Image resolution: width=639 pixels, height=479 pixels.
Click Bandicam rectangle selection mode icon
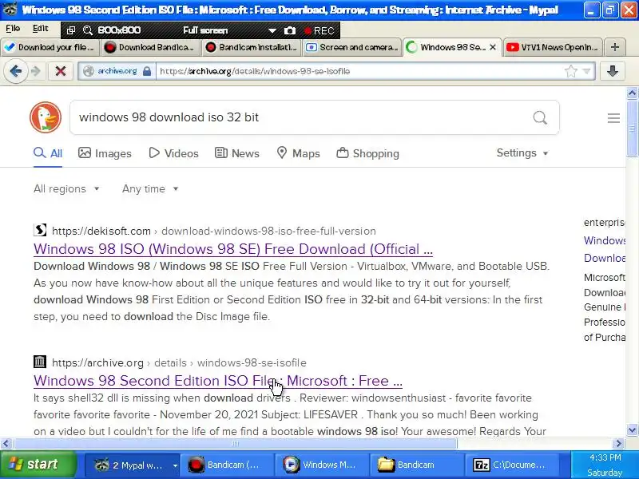click(71, 30)
